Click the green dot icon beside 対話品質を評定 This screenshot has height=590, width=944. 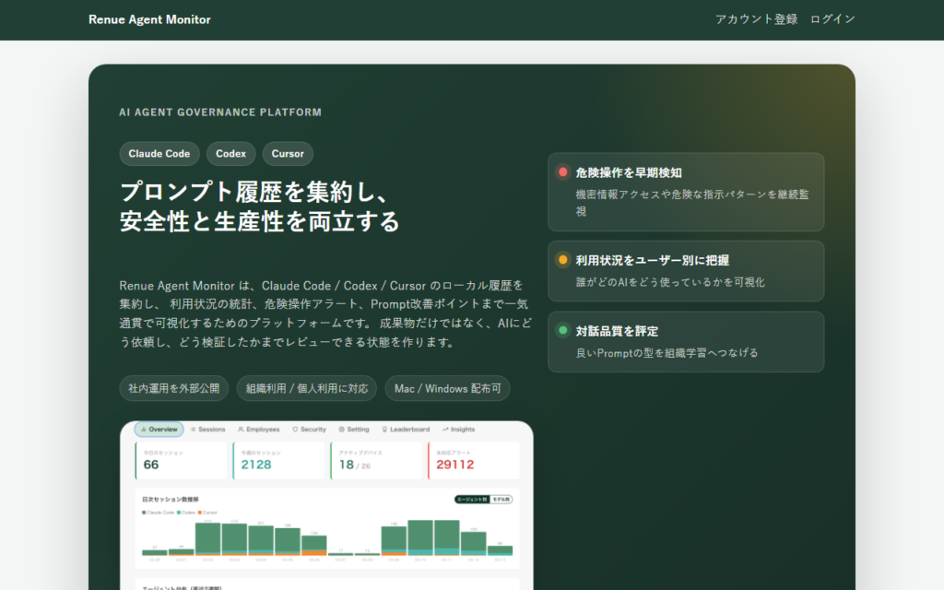pos(562,330)
